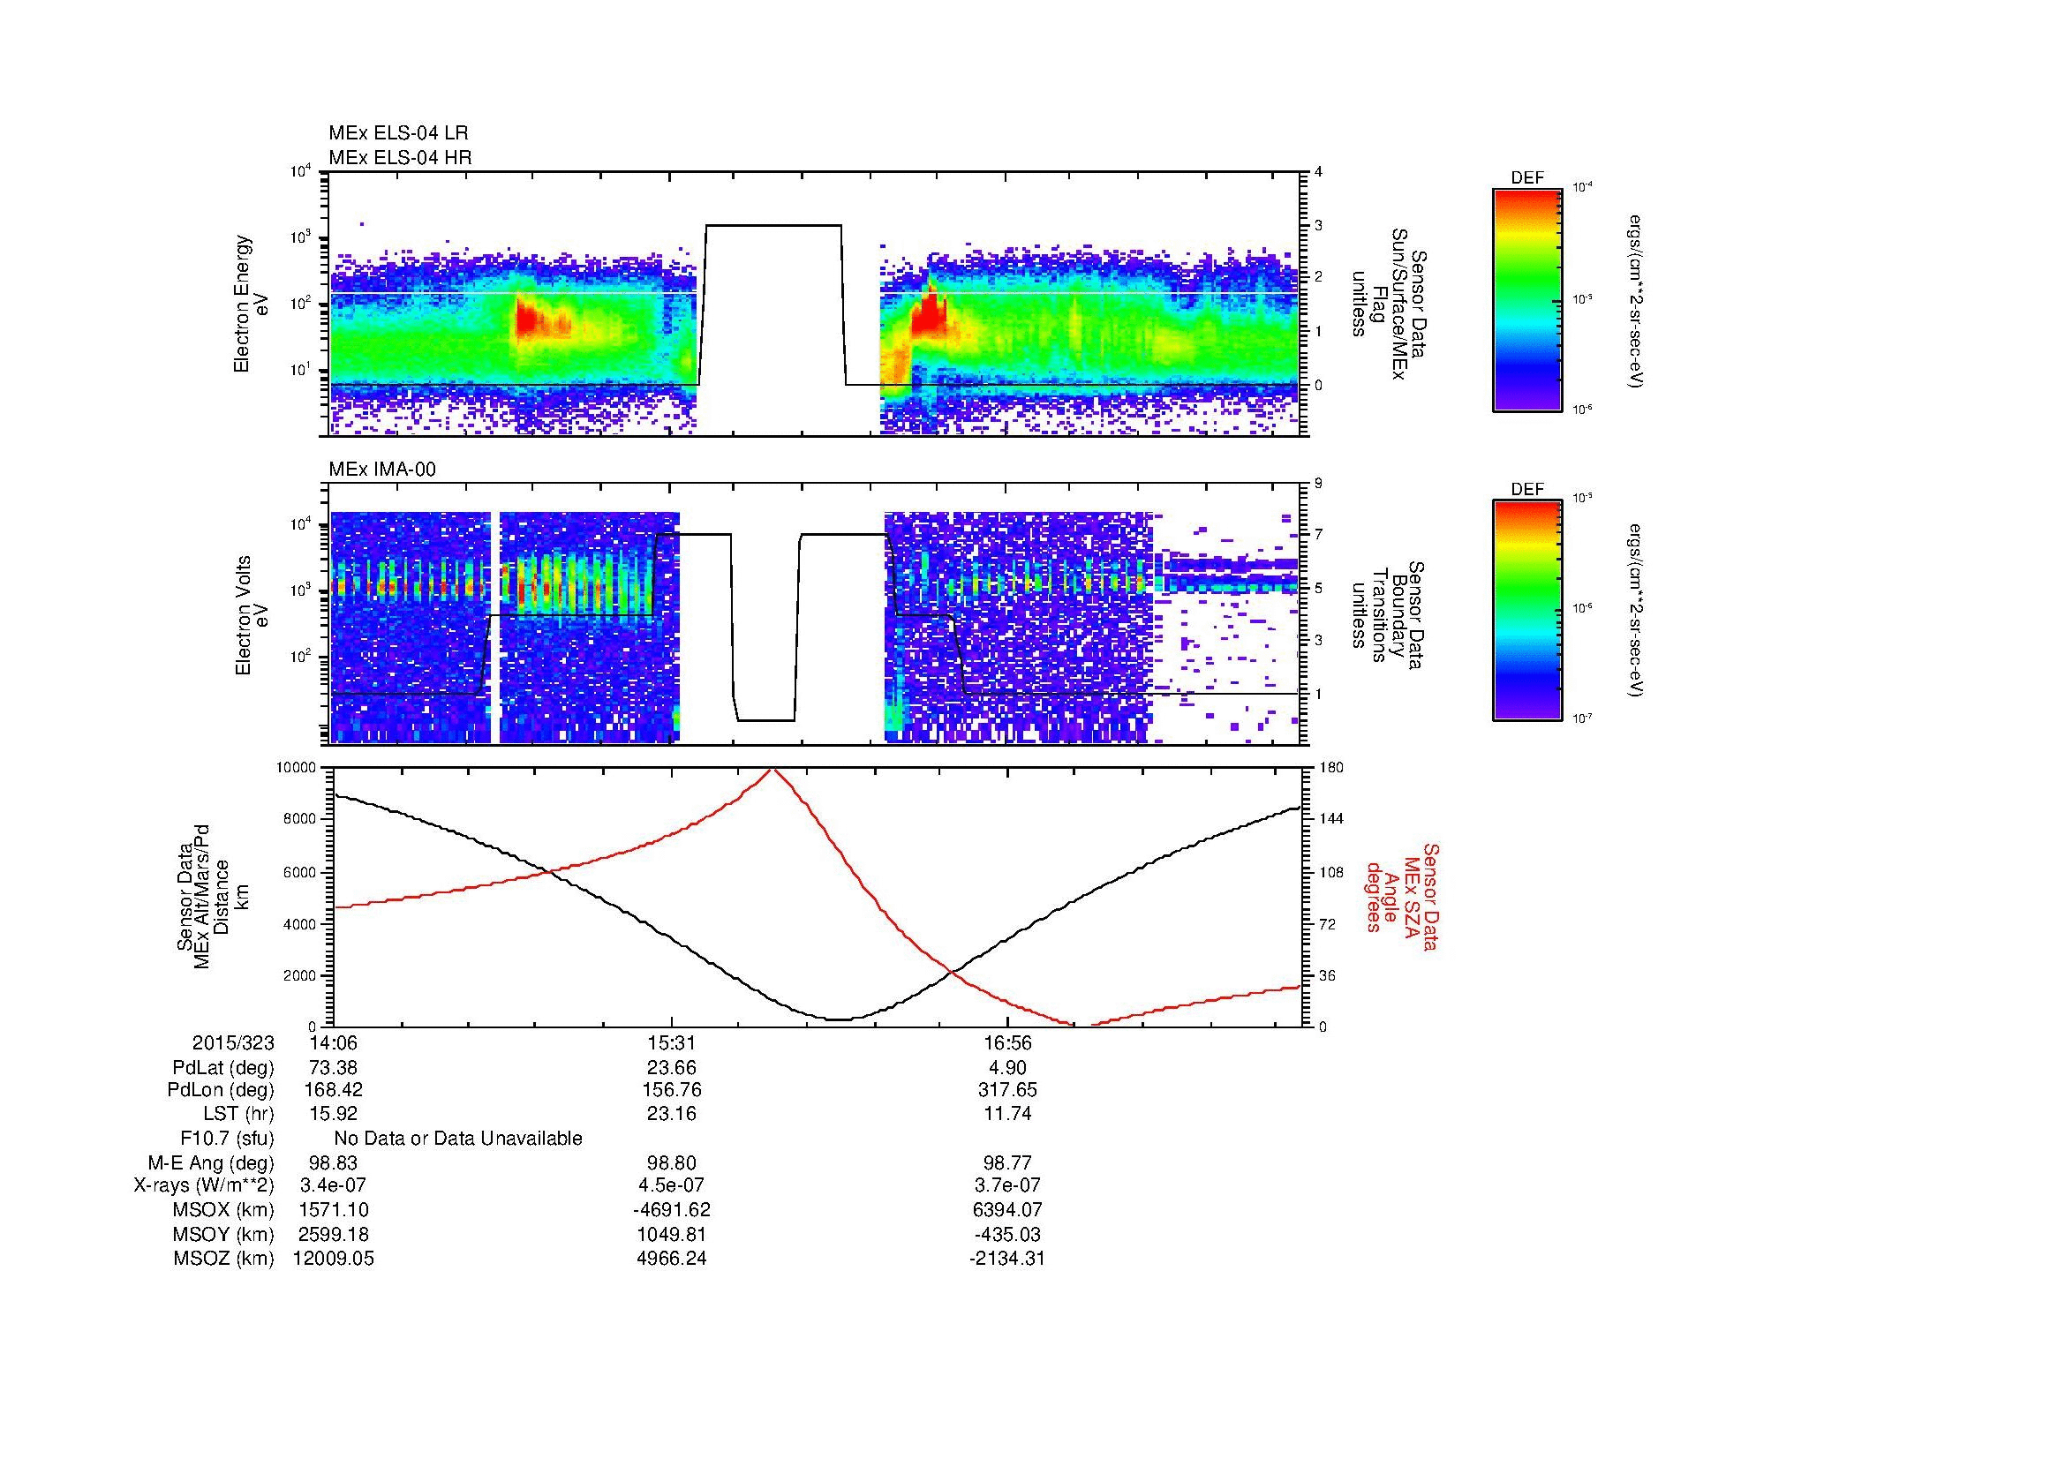
Task: Click the 'MEx IMA-00' panel title
Action: click(382, 470)
